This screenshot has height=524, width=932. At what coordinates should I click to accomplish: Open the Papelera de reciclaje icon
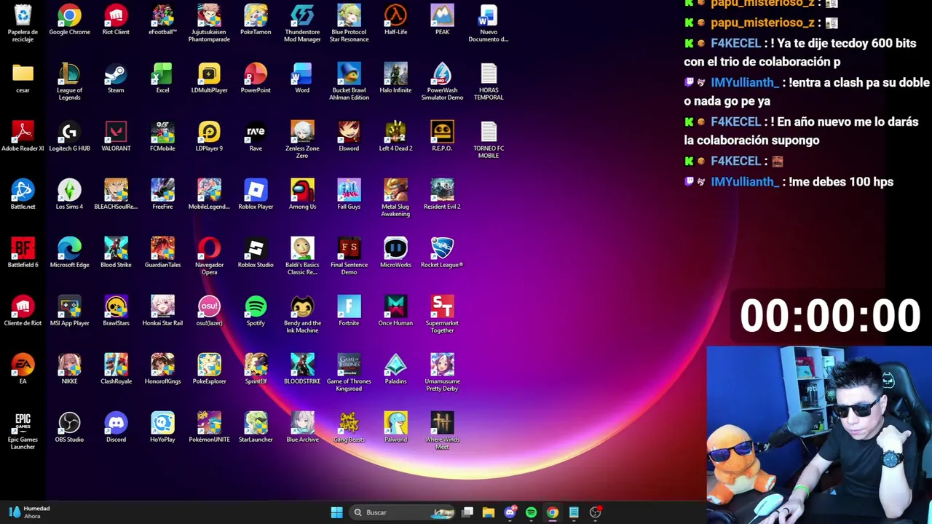pos(23,23)
